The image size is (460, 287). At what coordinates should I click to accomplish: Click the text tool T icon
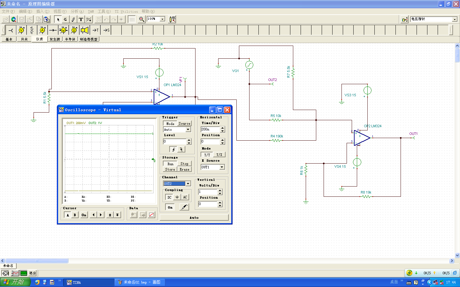pos(81,19)
